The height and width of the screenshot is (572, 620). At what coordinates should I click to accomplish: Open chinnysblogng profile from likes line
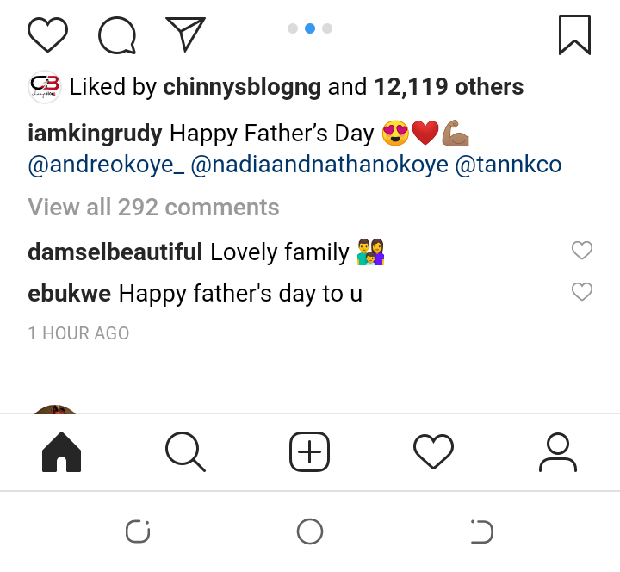pos(241,87)
